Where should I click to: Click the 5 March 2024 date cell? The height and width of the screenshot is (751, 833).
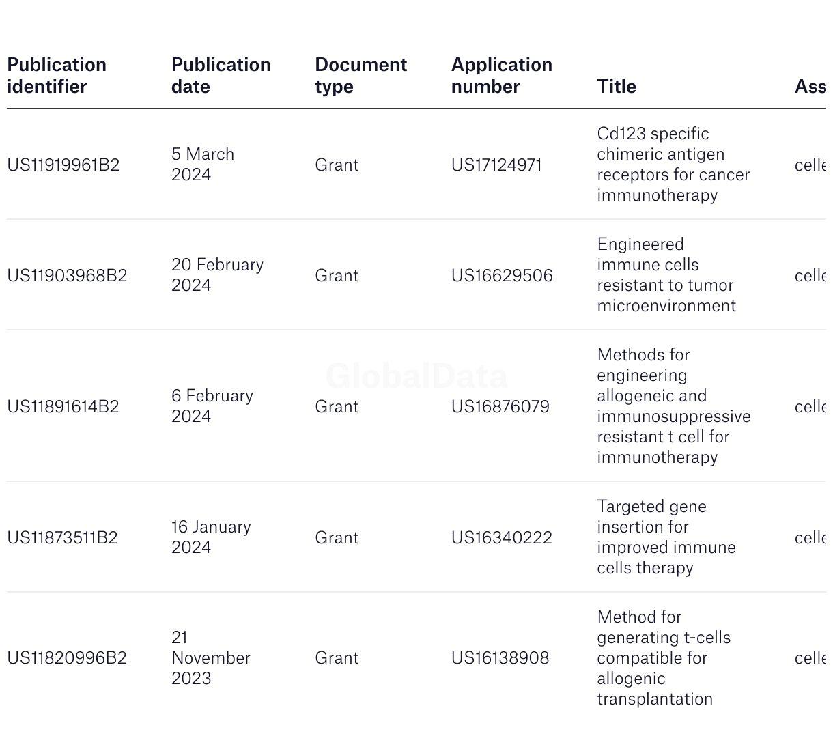pyautogui.click(x=203, y=165)
